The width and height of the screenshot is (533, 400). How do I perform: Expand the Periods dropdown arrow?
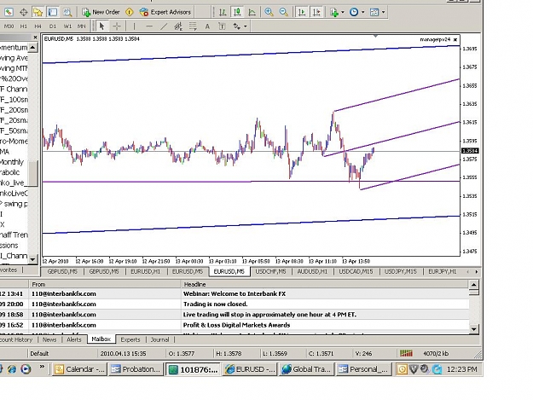[x=362, y=12]
